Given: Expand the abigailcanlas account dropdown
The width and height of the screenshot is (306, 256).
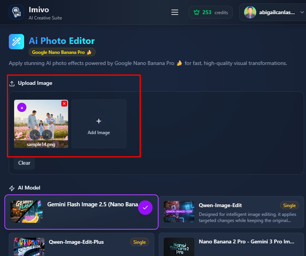Looking at the screenshot, I should tap(302, 12).
